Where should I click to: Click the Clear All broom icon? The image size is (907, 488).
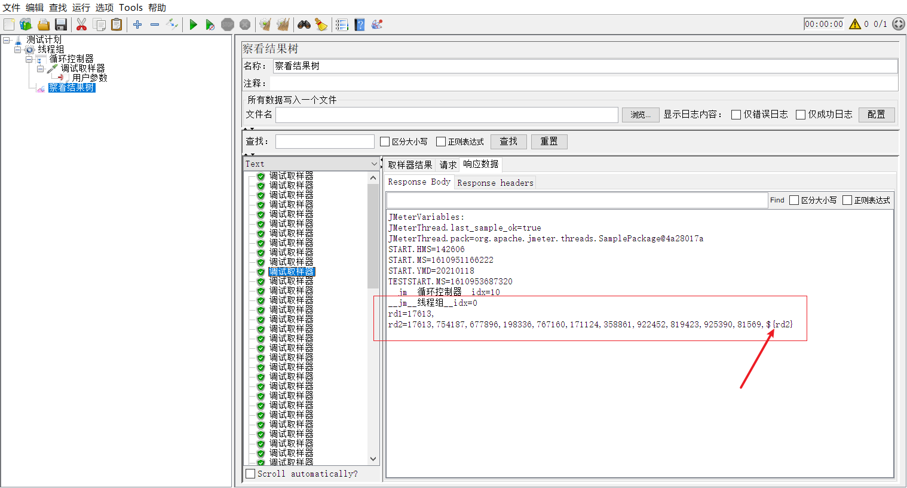pyautogui.click(x=281, y=24)
